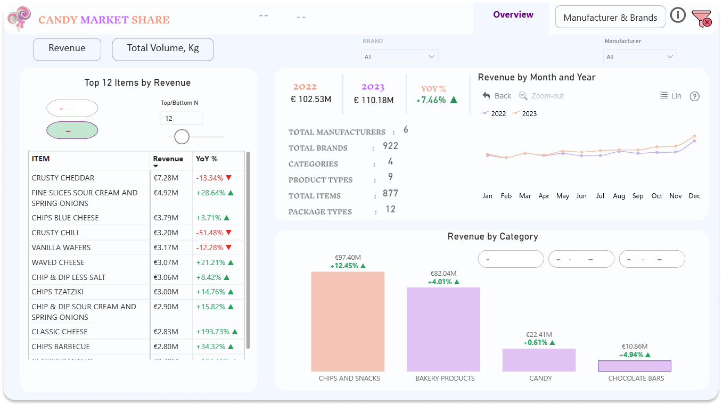Click the info icon in the header

pyautogui.click(x=677, y=15)
